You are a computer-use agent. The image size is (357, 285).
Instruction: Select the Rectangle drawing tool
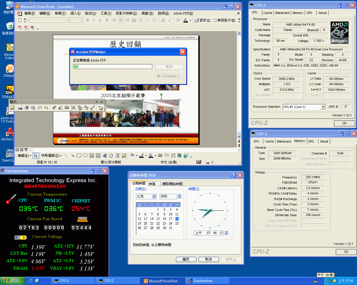click(79, 156)
